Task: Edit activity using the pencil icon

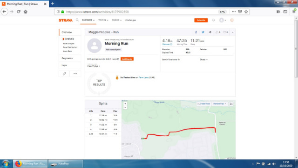Action: (x=64, y=74)
